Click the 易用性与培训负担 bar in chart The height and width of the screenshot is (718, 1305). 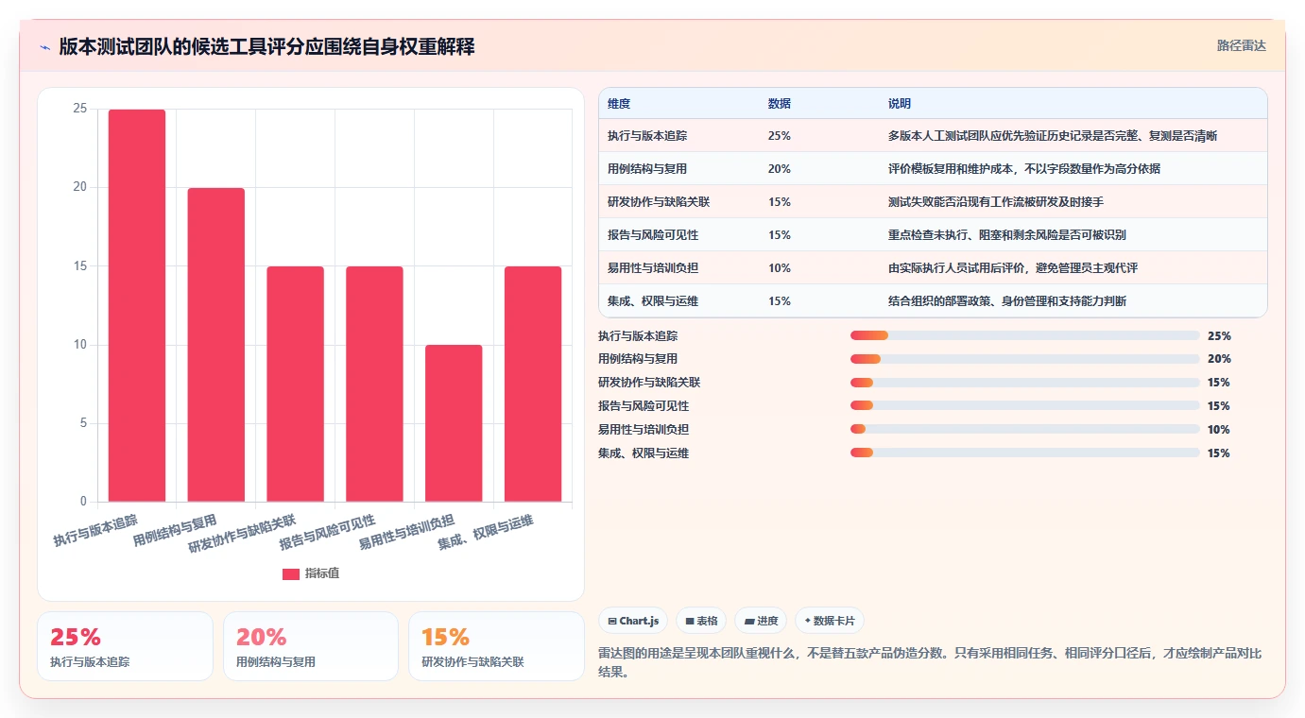tap(454, 423)
